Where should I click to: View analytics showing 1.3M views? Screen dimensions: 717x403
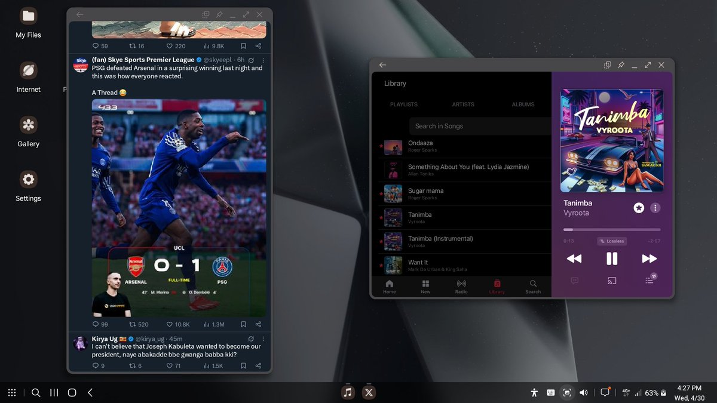[214, 324]
